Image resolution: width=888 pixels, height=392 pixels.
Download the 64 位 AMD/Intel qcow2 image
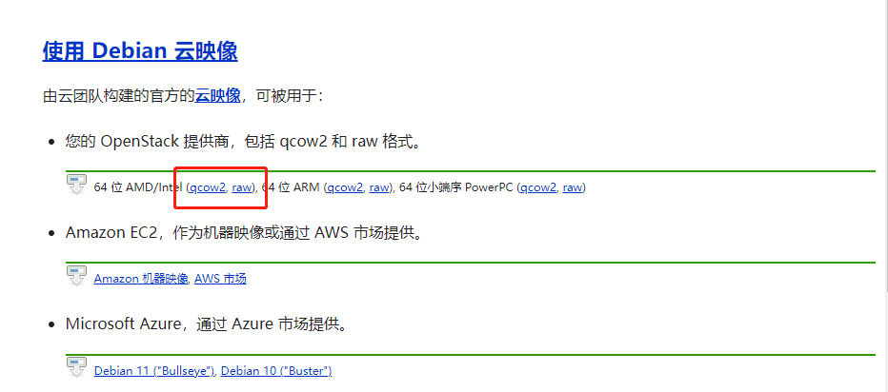coord(208,187)
